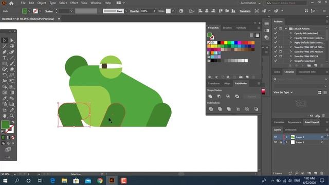Open Chrome from the Windows taskbar

pos(100,180)
